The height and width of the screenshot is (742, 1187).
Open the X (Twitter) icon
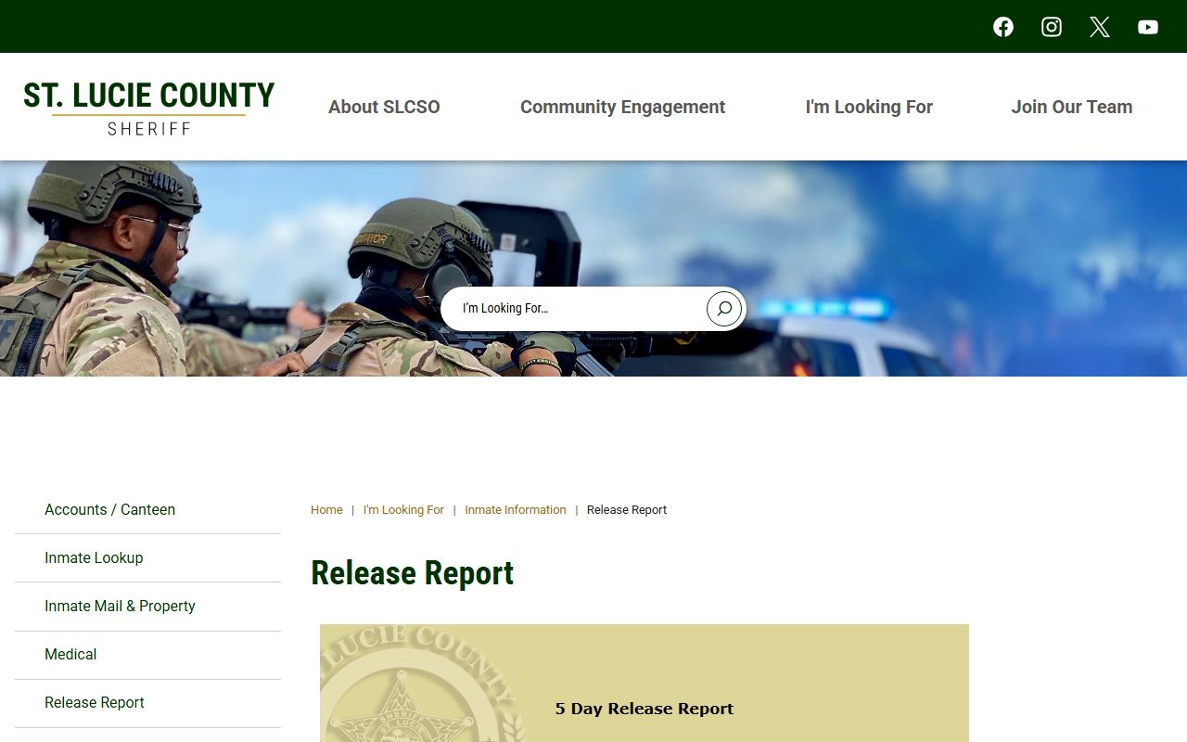click(x=1100, y=27)
